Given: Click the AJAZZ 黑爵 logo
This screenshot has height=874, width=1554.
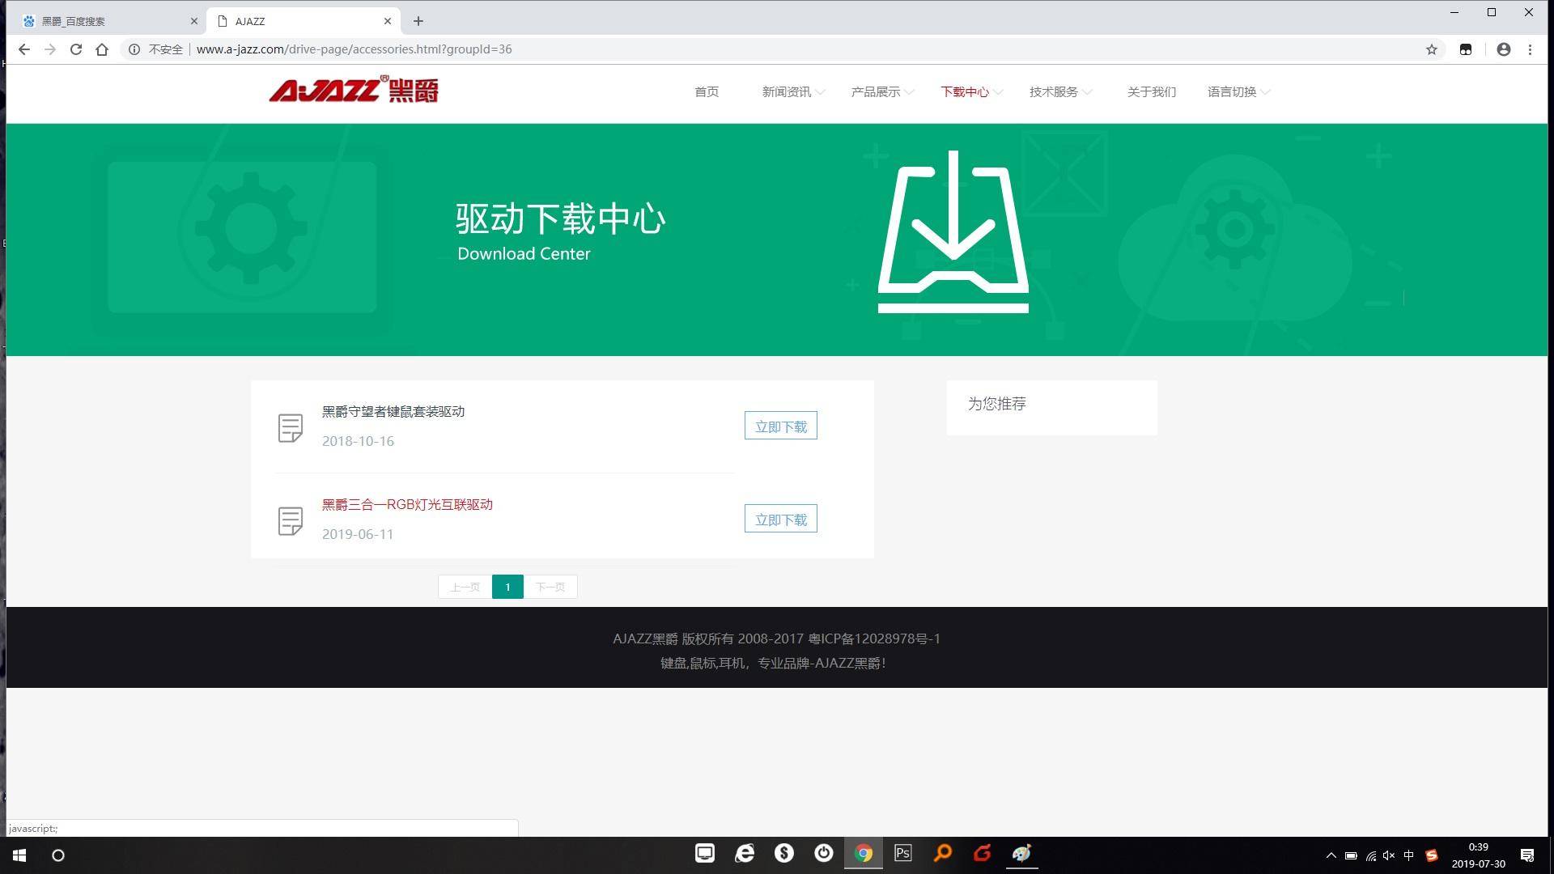Looking at the screenshot, I should tap(354, 90).
